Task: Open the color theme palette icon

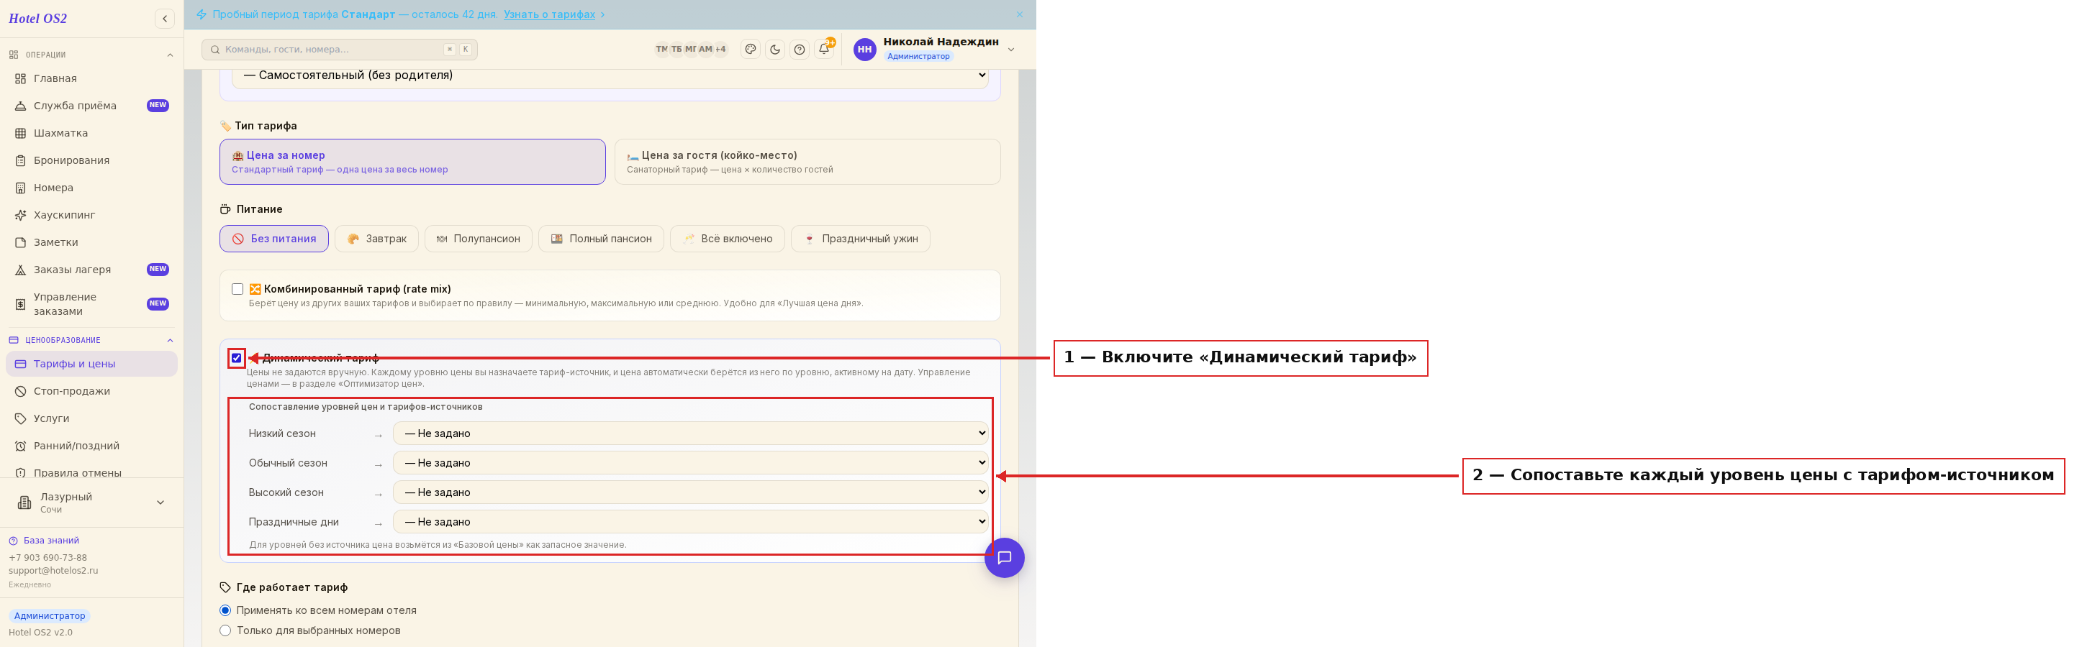Action: click(x=750, y=50)
